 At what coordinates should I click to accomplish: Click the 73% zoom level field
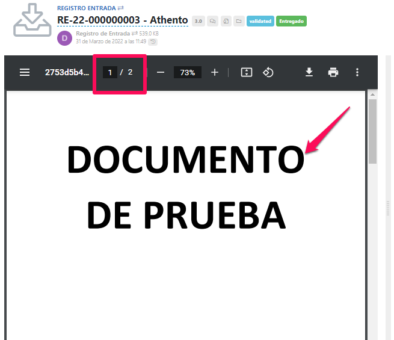[188, 72]
